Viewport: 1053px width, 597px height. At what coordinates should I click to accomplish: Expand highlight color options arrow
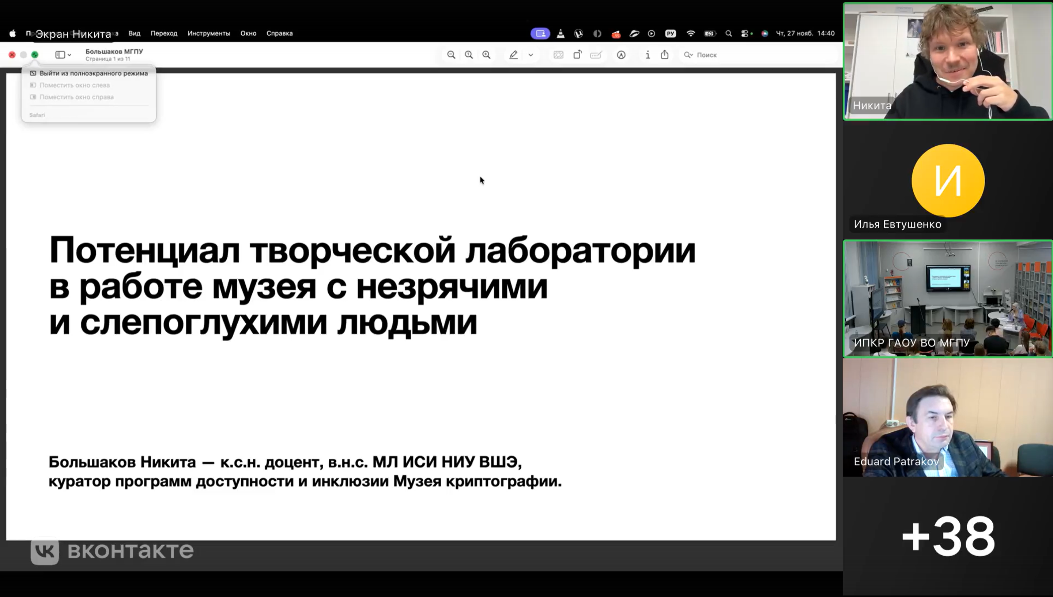(531, 55)
